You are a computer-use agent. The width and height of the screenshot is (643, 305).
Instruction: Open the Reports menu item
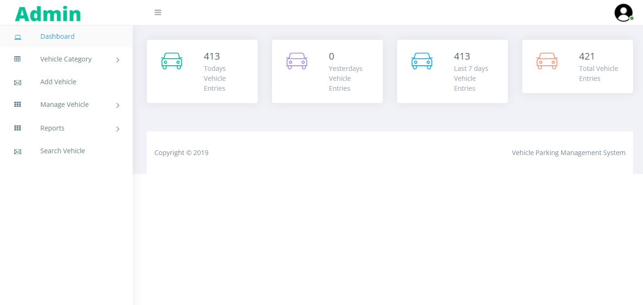(52, 128)
